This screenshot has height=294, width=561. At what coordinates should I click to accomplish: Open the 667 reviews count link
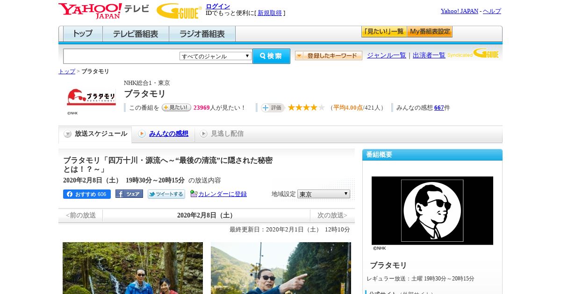click(x=439, y=108)
